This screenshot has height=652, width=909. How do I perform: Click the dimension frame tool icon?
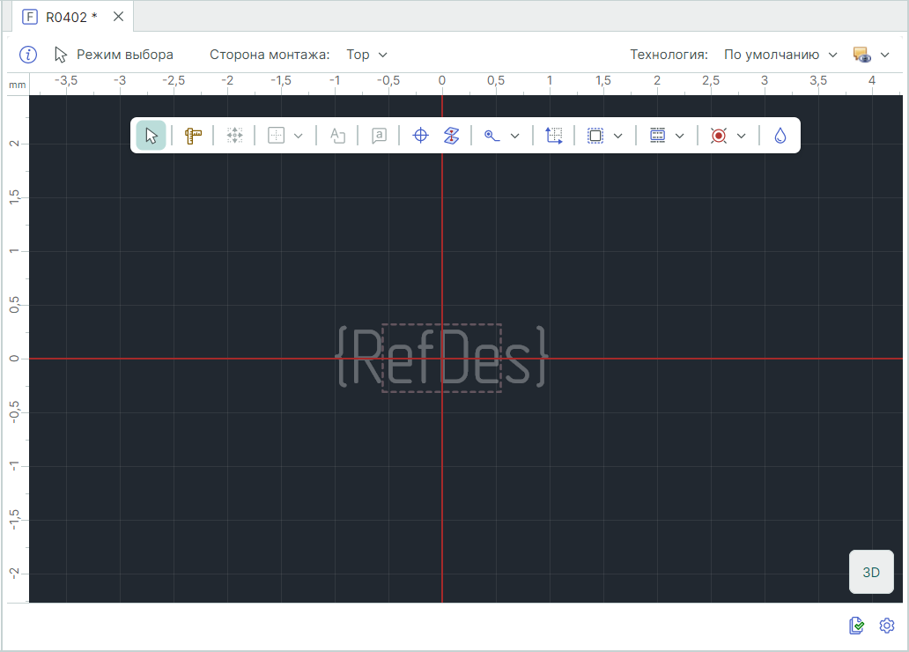tap(553, 136)
